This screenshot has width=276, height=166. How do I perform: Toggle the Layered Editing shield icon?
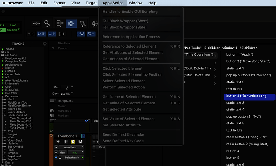(x=91, y=34)
